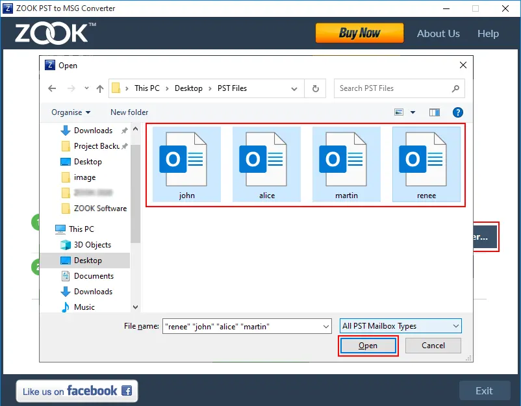Click the Documents page icon
This screenshot has height=406, width=521.
click(x=66, y=276)
